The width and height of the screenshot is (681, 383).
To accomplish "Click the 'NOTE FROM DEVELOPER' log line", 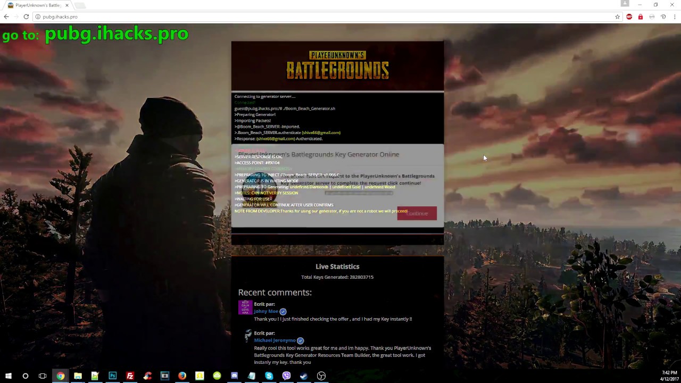I will tap(321, 211).
